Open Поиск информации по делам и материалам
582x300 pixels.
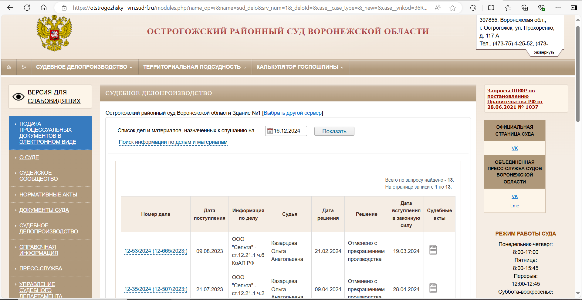173,142
